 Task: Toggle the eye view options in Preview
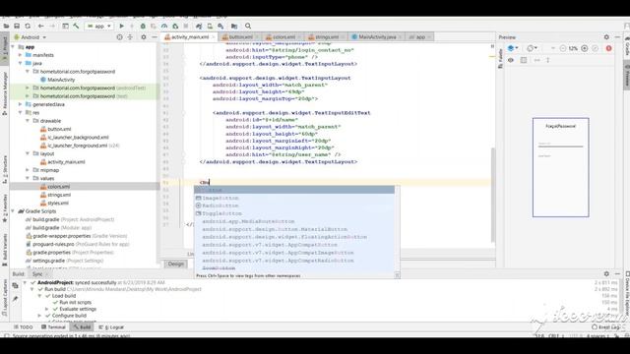[x=511, y=60]
